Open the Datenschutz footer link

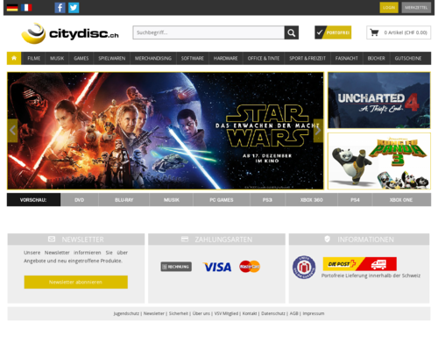pyautogui.click(x=273, y=313)
